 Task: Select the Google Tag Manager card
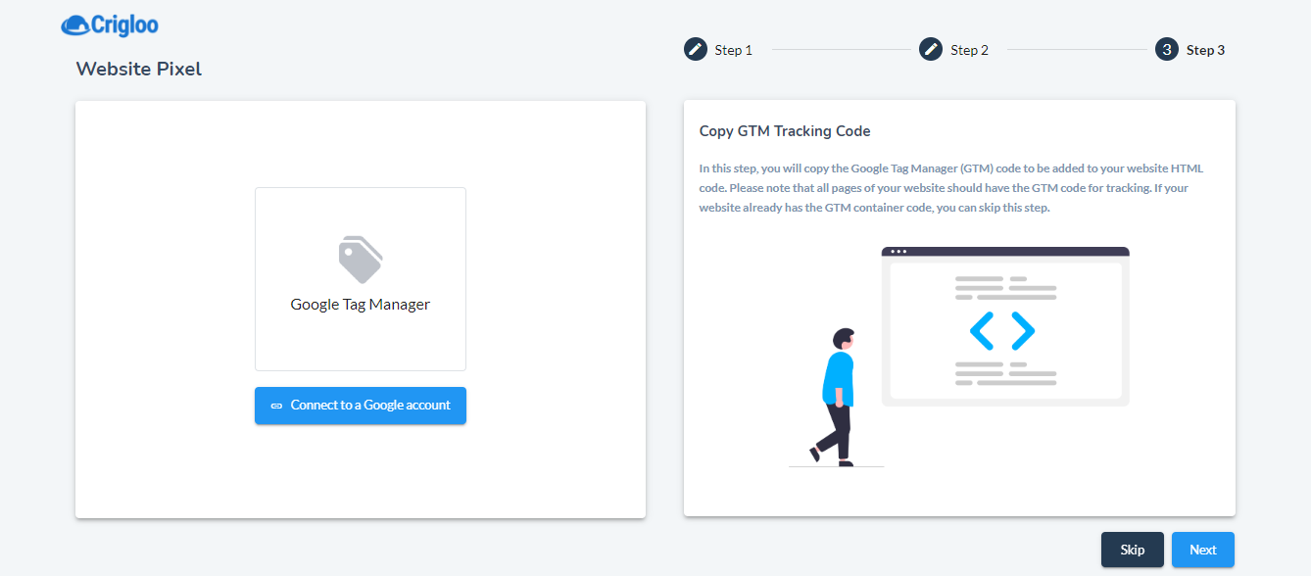(x=361, y=279)
